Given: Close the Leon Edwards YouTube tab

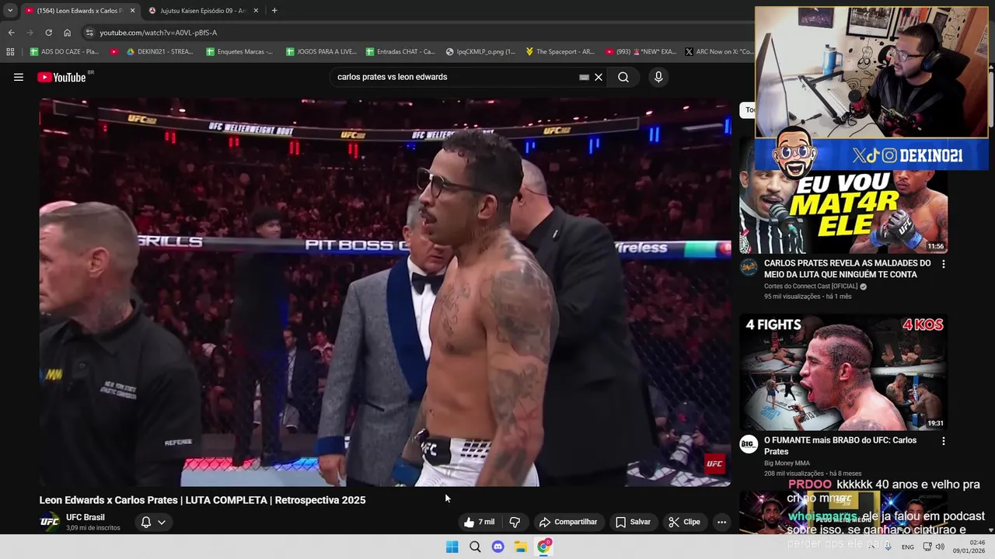Looking at the screenshot, I should [x=132, y=11].
